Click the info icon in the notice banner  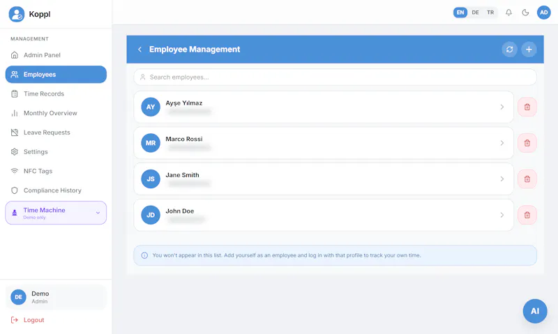[144, 255]
